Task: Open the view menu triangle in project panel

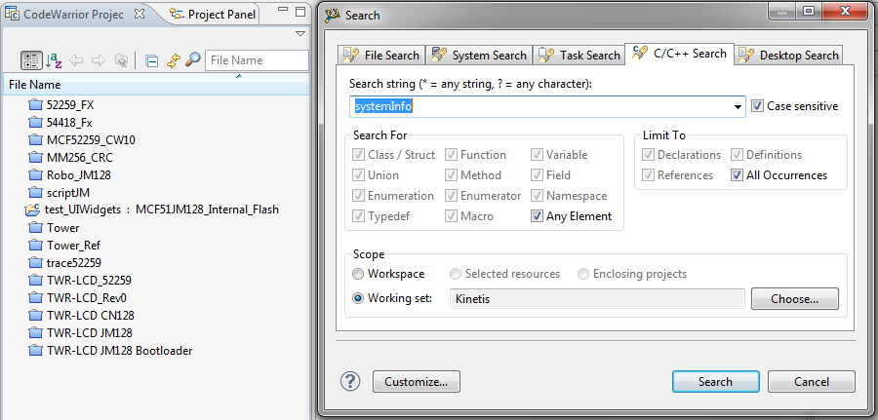Action: [300, 34]
